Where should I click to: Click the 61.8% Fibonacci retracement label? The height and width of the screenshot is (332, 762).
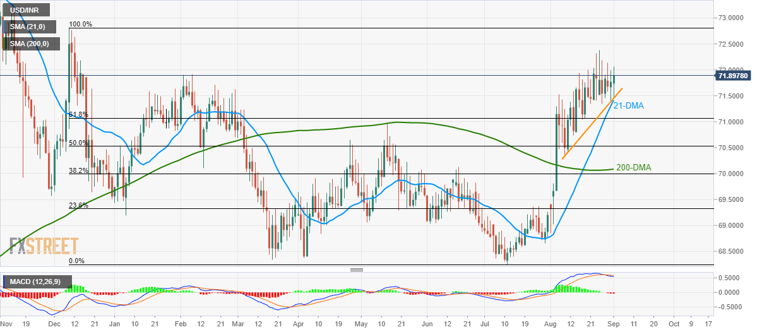(78, 114)
